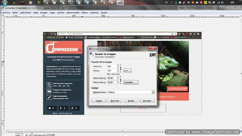This screenshot has width=242, height=136.
Task: Focus the Resolución Y field
Action: (112, 82)
